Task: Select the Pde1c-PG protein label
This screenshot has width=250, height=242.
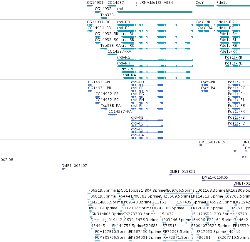Action: [236, 82]
